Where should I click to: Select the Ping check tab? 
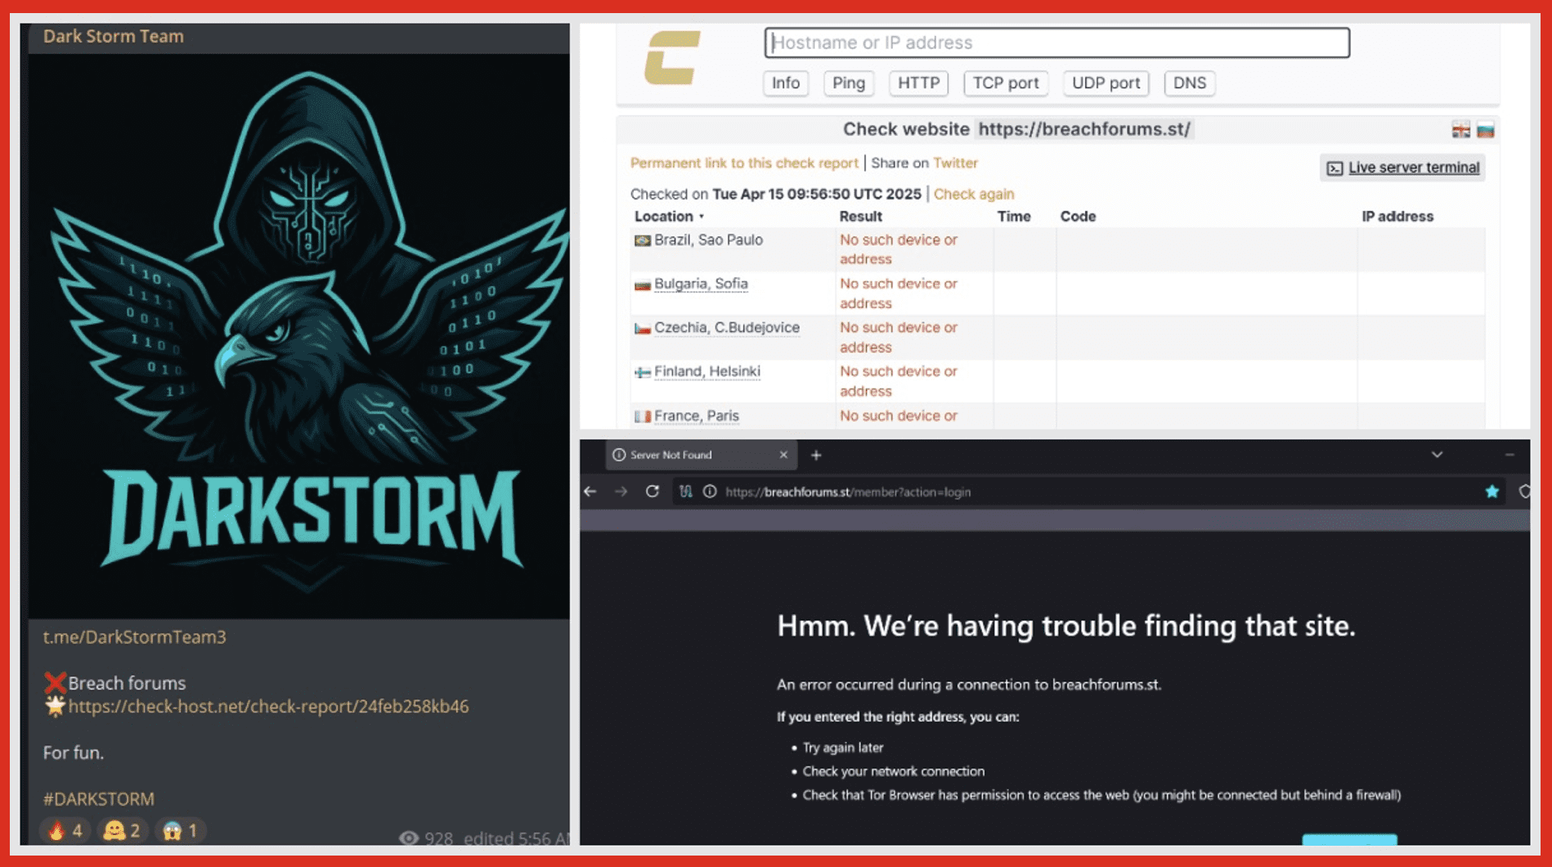point(848,83)
